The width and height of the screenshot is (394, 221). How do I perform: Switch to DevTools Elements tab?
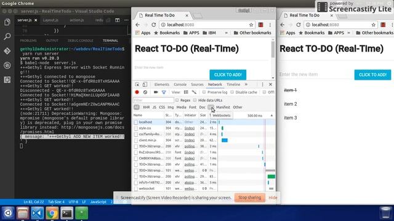(162, 85)
